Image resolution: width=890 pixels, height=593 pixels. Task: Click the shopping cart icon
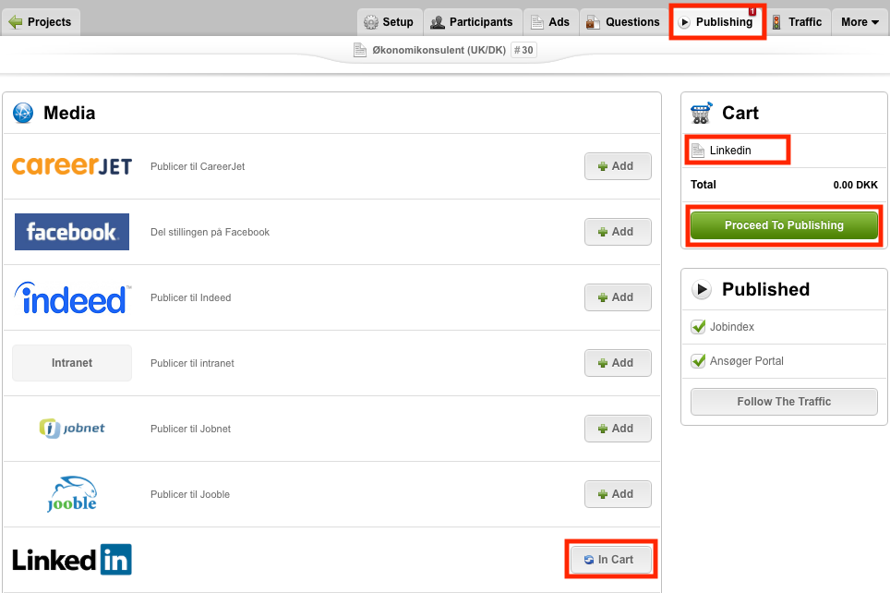pyautogui.click(x=703, y=113)
